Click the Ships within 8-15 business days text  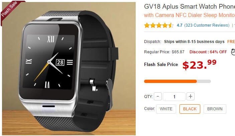click(x=194, y=42)
